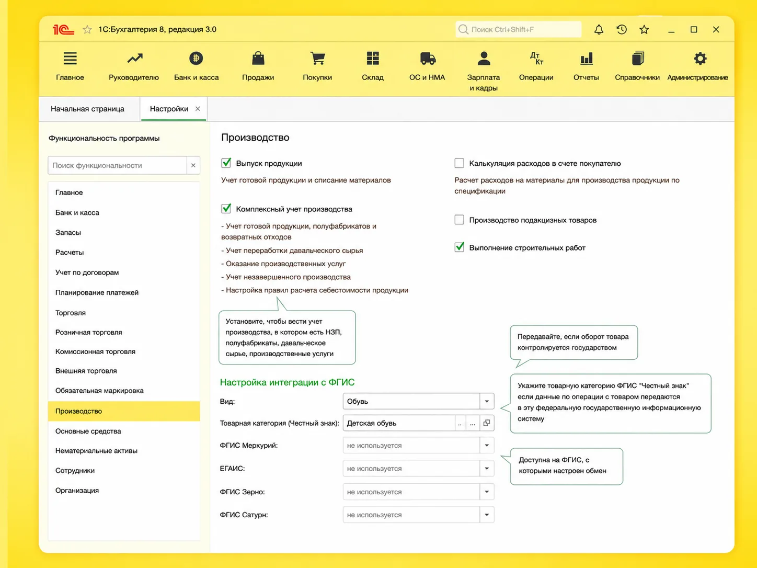Click the Производство page heading
Image resolution: width=757 pixels, height=568 pixels.
(255, 138)
